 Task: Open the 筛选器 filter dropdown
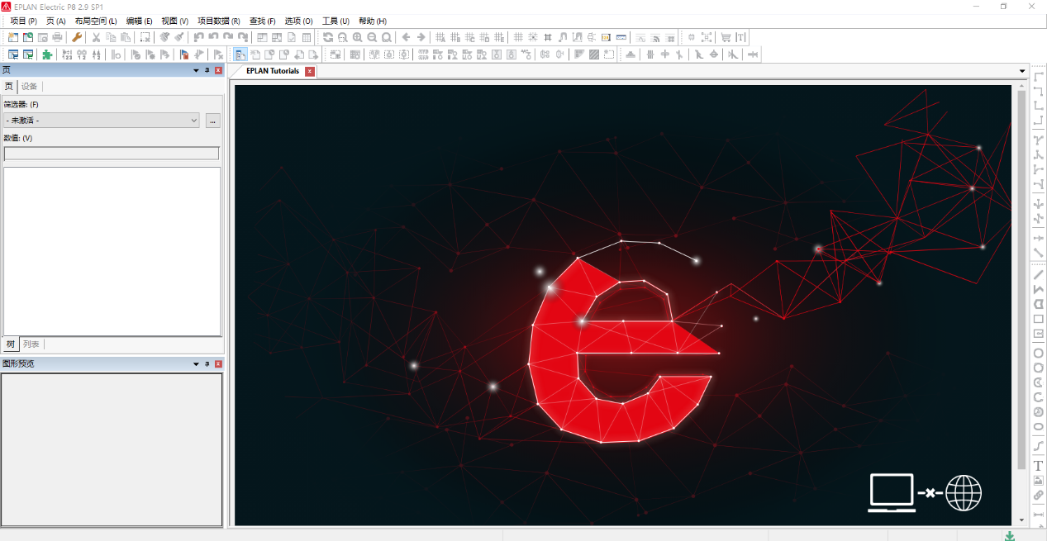point(102,121)
